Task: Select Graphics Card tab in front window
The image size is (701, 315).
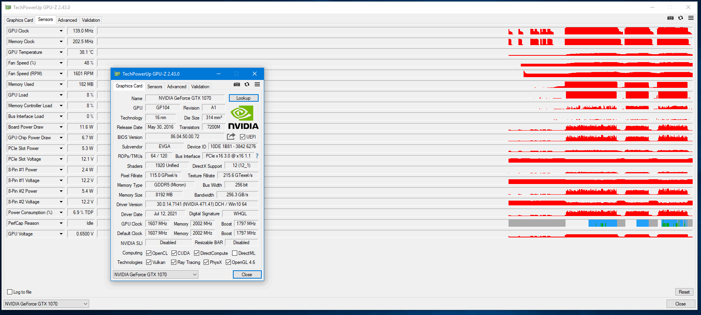Action: coord(129,86)
